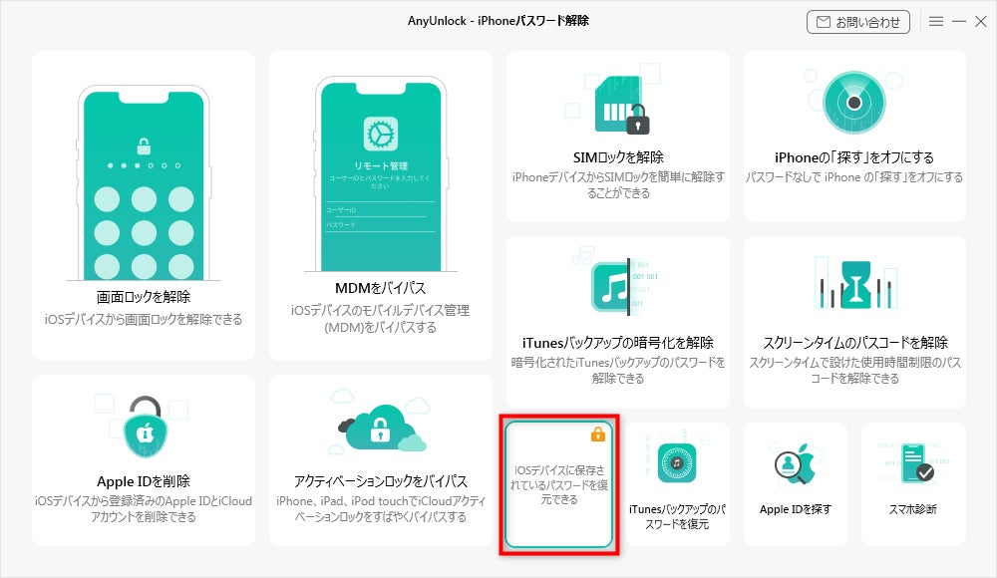Click the SIM lock description text
The width and height of the screenshot is (997, 578).
(618, 185)
